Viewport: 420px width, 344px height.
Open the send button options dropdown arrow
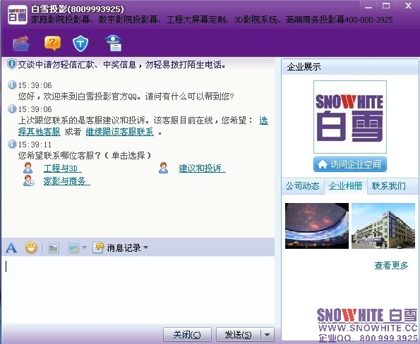pyautogui.click(x=268, y=334)
